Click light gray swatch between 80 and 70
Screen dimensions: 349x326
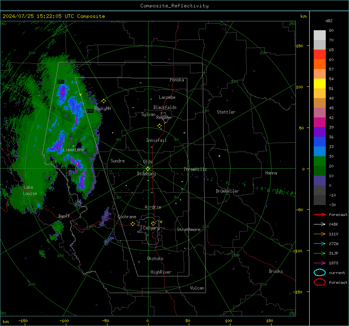(320, 35)
